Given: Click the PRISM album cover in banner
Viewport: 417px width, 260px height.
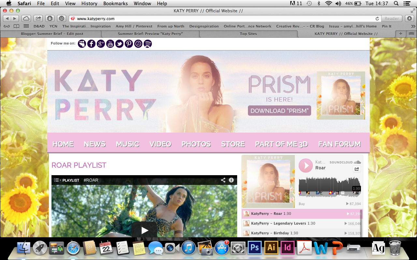Looking at the screenshot, I should tap(341, 96).
